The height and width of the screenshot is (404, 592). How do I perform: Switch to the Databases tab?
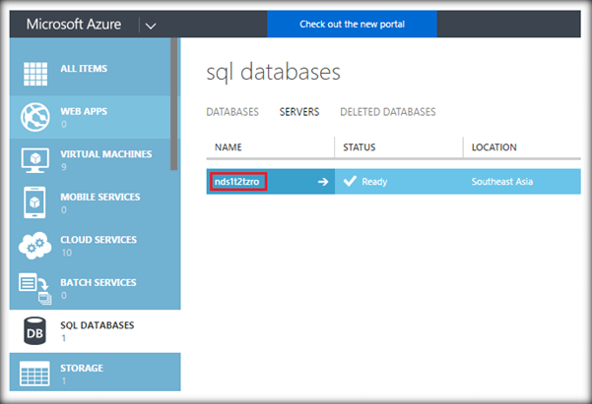232,112
